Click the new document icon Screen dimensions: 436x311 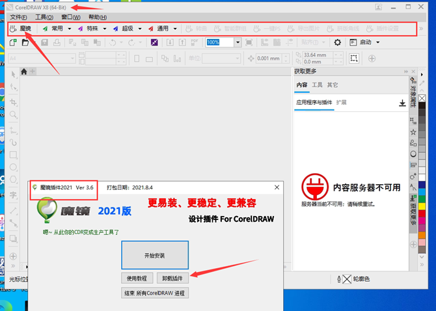click(13, 42)
